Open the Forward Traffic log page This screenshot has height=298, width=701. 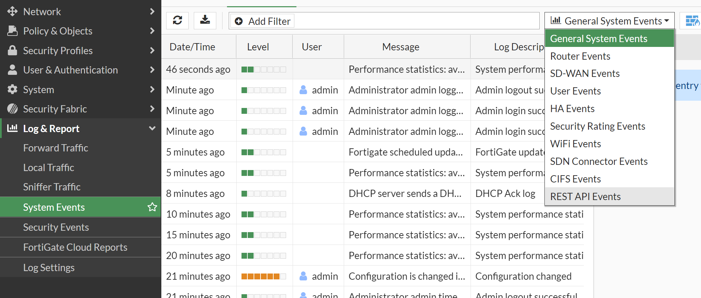pos(56,148)
